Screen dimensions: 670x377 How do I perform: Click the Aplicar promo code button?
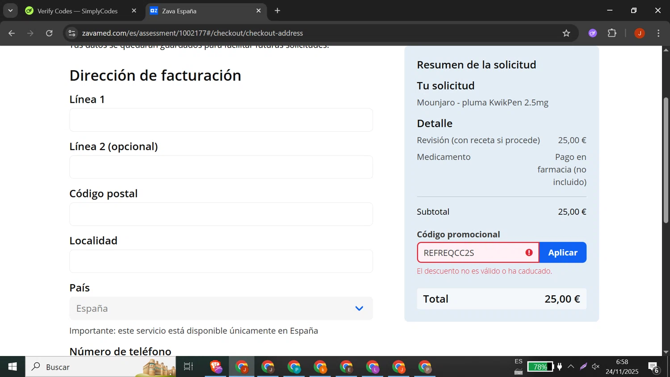click(x=563, y=252)
